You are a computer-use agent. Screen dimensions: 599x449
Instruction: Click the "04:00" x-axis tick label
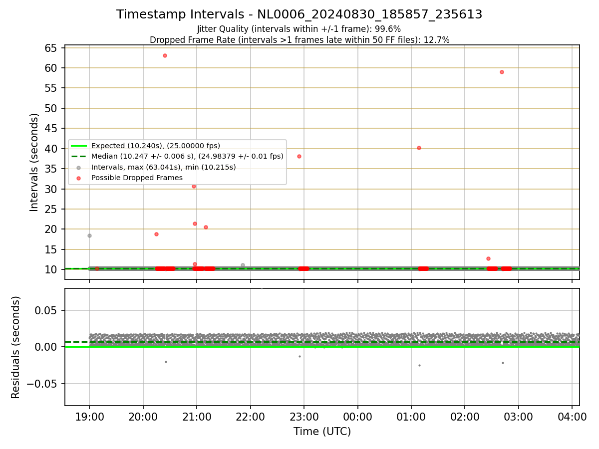(x=572, y=416)
